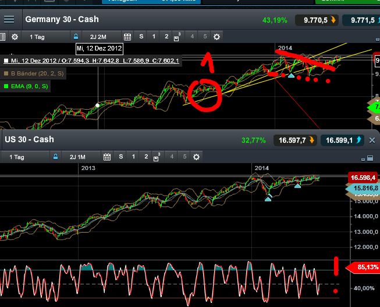The image size is (380, 307).
Task: Switch to saved layout 1 in Germany 30 toolbar
Action: tap(154, 37)
